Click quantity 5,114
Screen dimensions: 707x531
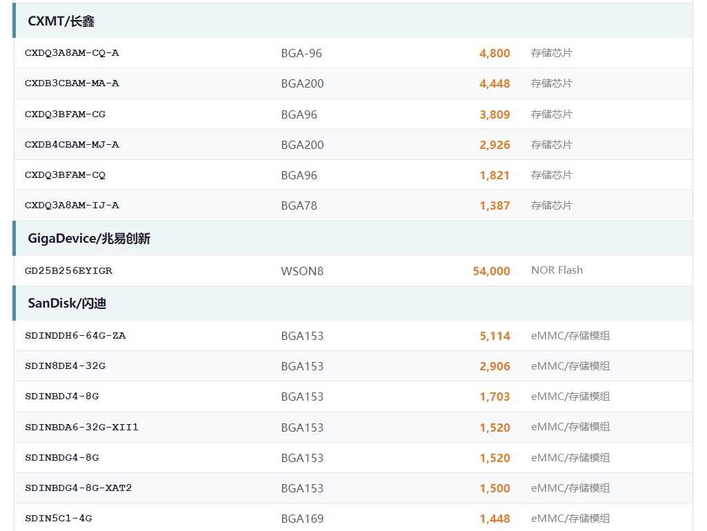tap(495, 336)
